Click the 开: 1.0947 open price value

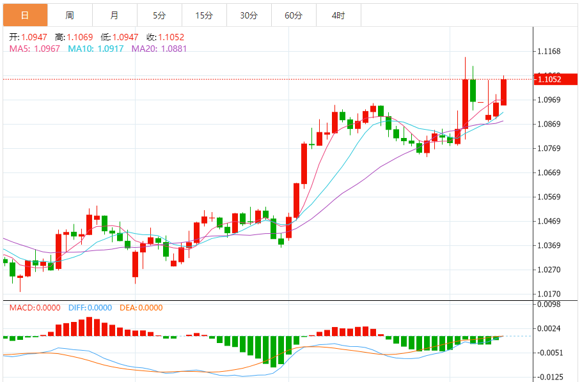pos(28,37)
